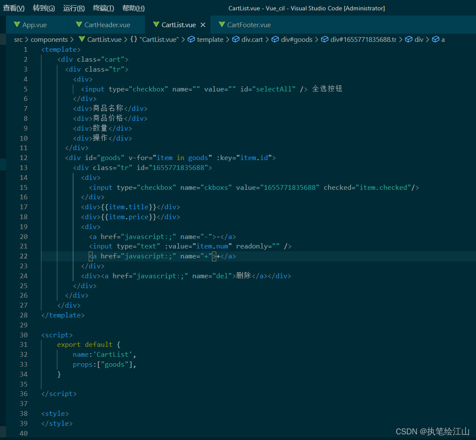Image resolution: width=476 pixels, height=440 pixels.
Task: Click the Vue icon on CartList.vue tab
Action: tap(156, 25)
